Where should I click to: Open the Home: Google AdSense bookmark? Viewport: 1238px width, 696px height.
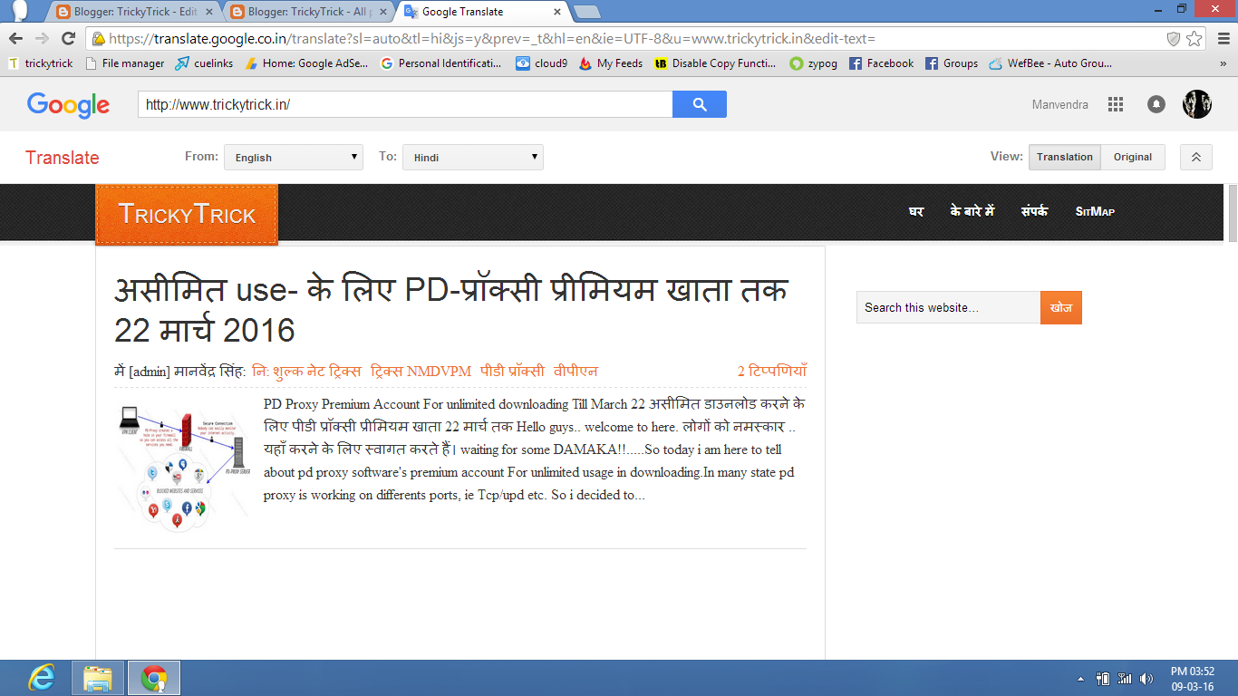307,63
